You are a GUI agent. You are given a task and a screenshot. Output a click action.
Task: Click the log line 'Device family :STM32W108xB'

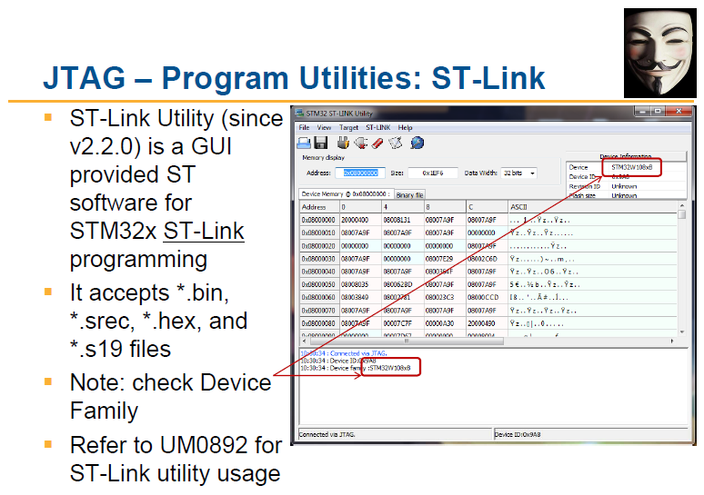point(355,368)
